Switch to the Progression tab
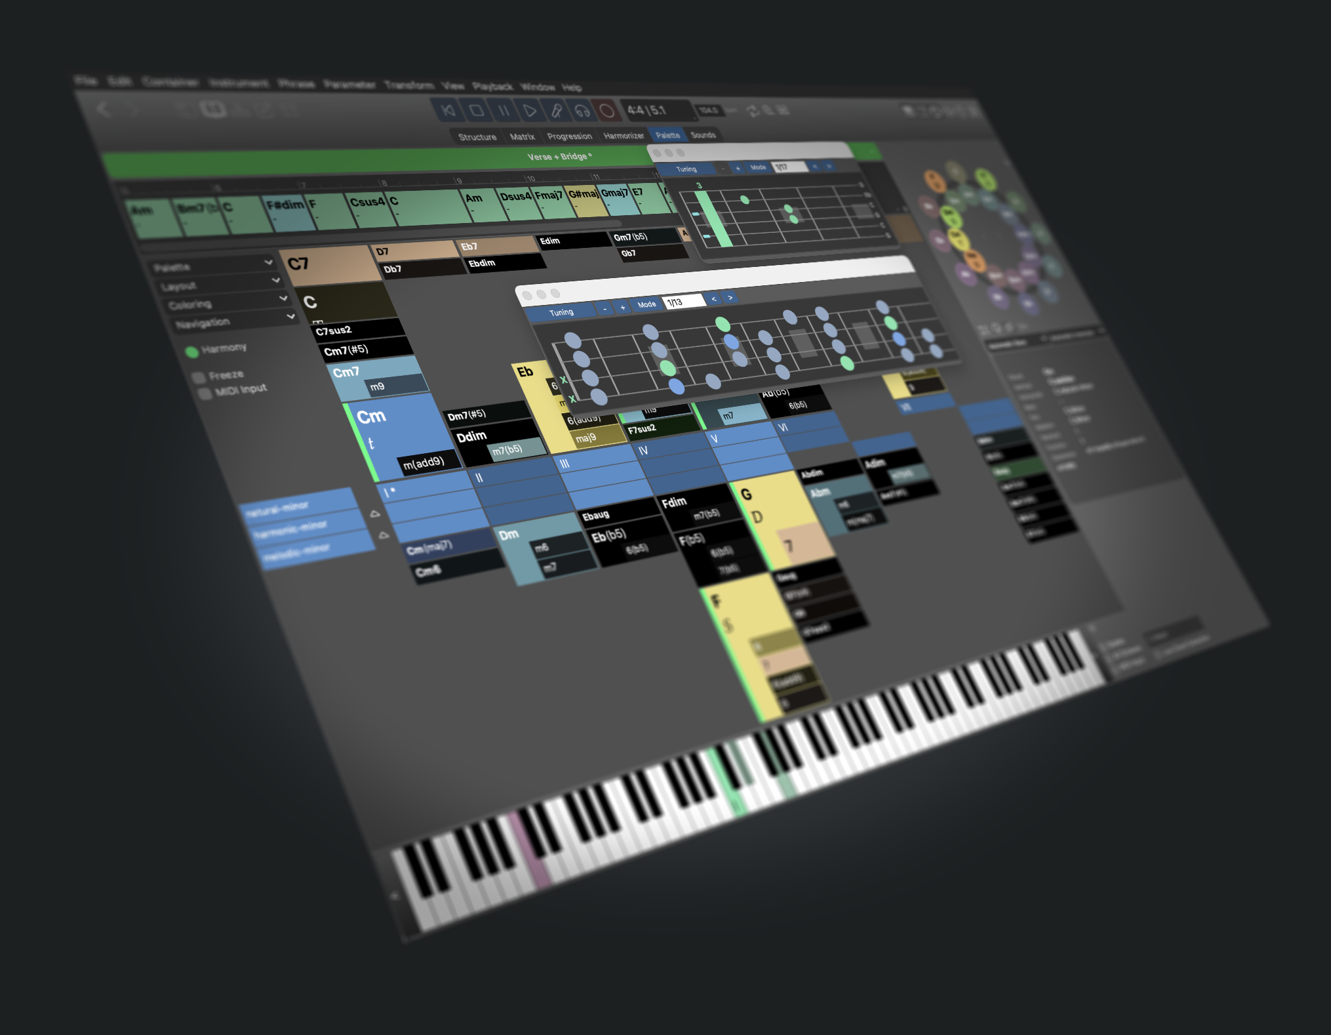This screenshot has width=1331, height=1035. [x=569, y=136]
